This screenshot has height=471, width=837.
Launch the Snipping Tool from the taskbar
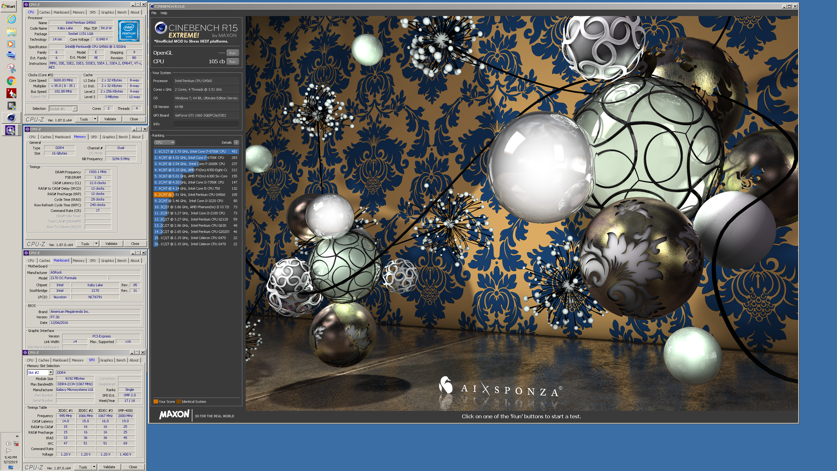click(x=11, y=68)
